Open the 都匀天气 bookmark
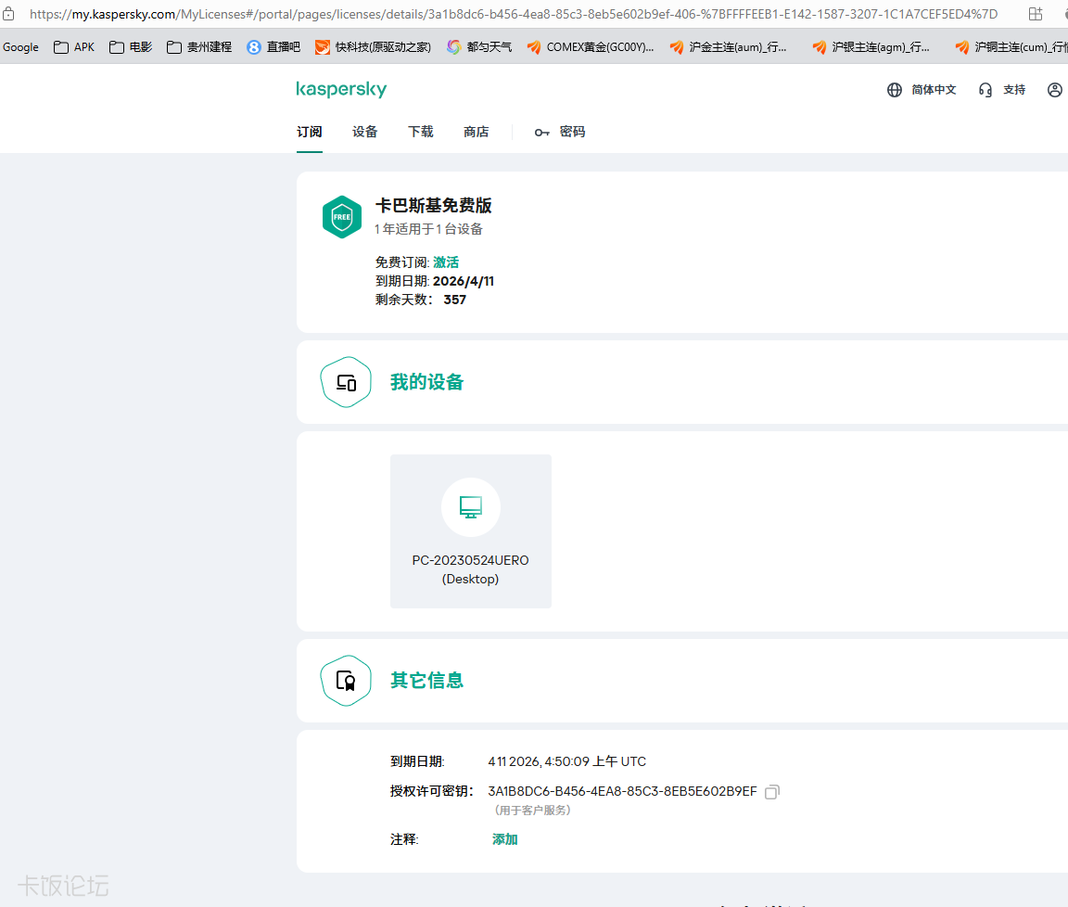1068x907 pixels. point(478,47)
